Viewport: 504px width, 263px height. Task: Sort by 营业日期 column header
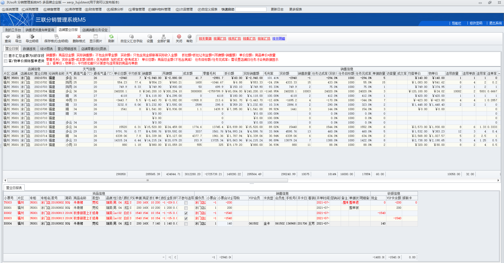(x=41, y=74)
